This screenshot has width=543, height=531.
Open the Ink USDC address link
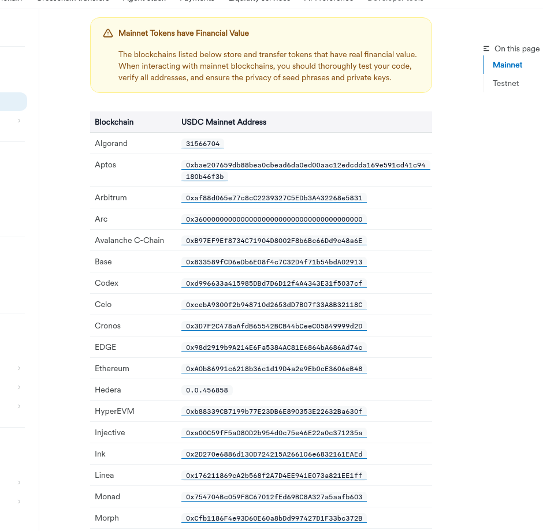pyautogui.click(x=274, y=454)
